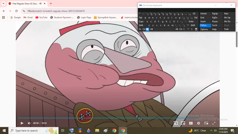Image resolution: width=238 pixels, height=134 pixels.
Task: Open the Gmail bookmark
Action: tap(28, 17)
